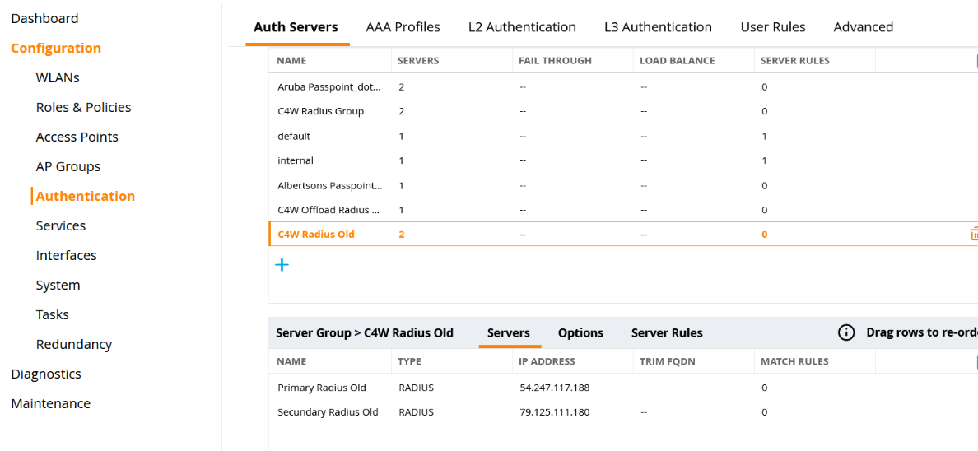
Task: Click the info icon beside Drag rows
Action: click(x=845, y=332)
